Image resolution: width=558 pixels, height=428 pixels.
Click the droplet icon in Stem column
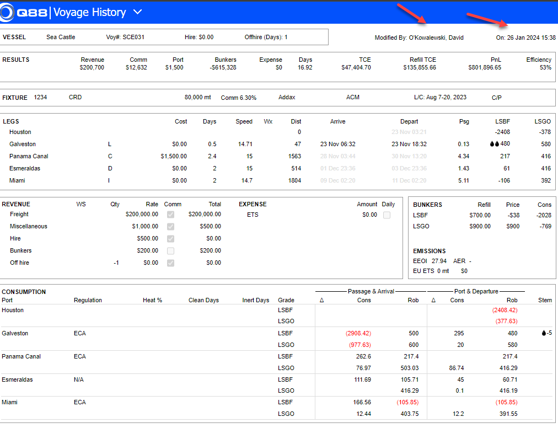pos(544,333)
